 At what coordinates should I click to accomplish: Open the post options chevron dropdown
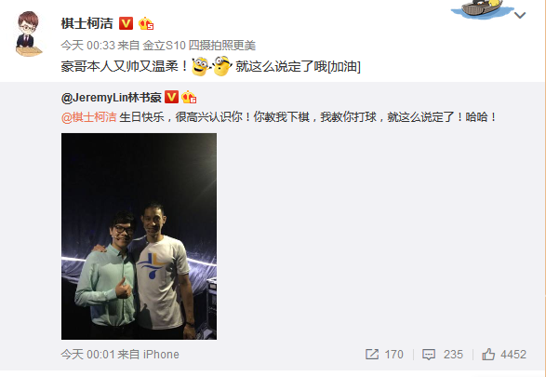520,15
